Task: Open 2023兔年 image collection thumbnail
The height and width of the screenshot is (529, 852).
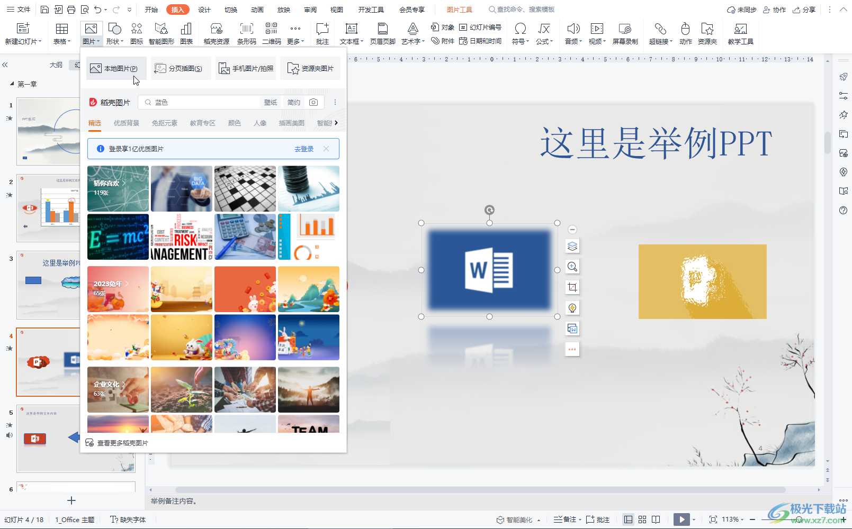Action: tap(118, 289)
